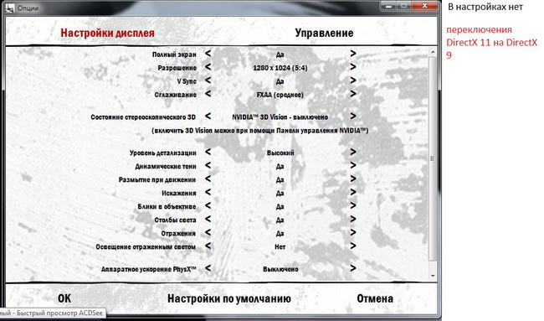Change Размытие при движении via left arrow
544x321 pixels.
208,179
